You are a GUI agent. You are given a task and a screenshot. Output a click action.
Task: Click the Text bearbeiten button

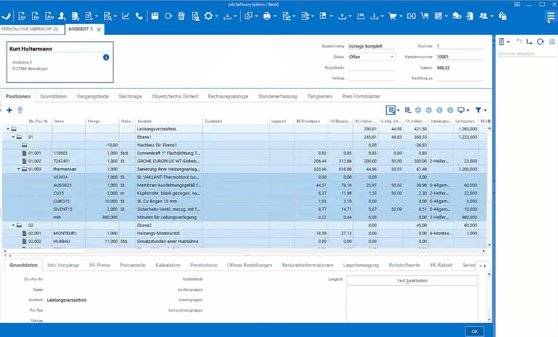(x=412, y=281)
